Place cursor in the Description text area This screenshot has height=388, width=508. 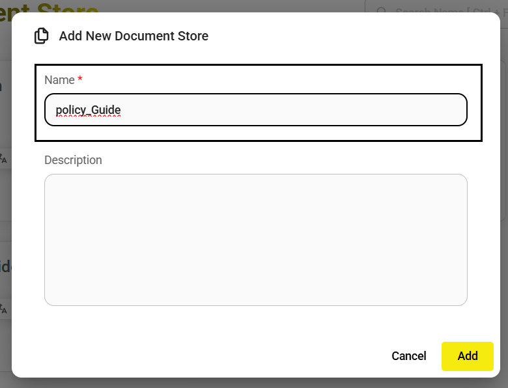[x=255, y=240]
